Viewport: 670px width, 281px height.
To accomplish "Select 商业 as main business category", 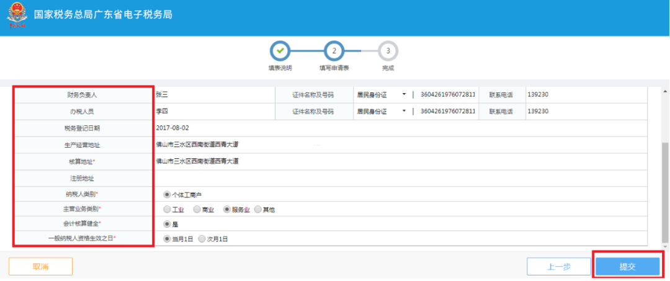I will (197, 210).
